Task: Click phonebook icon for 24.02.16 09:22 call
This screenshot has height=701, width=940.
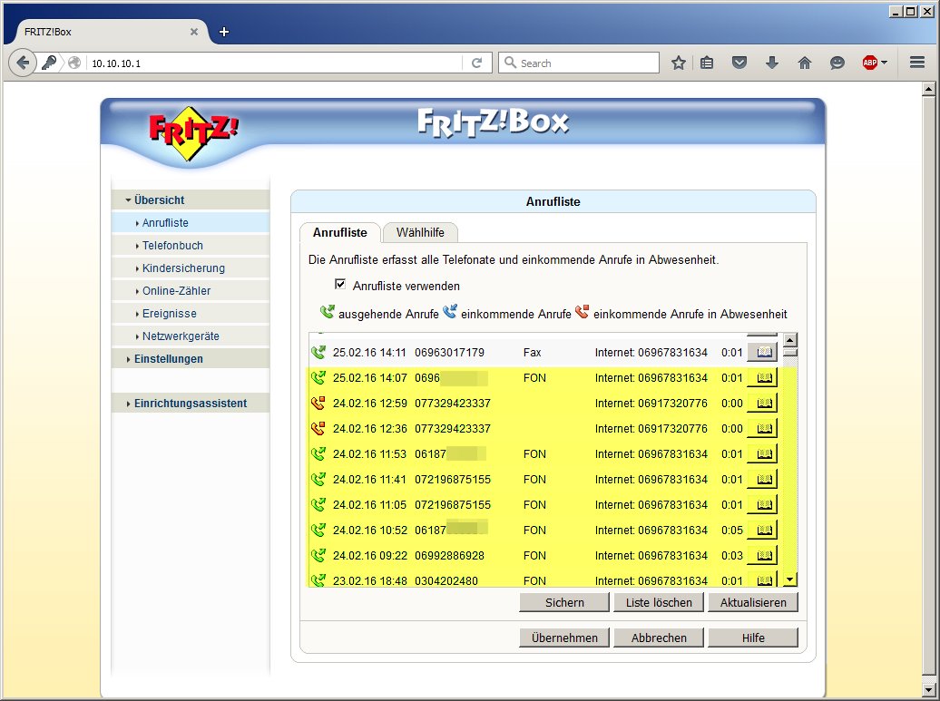Action: coord(763,555)
